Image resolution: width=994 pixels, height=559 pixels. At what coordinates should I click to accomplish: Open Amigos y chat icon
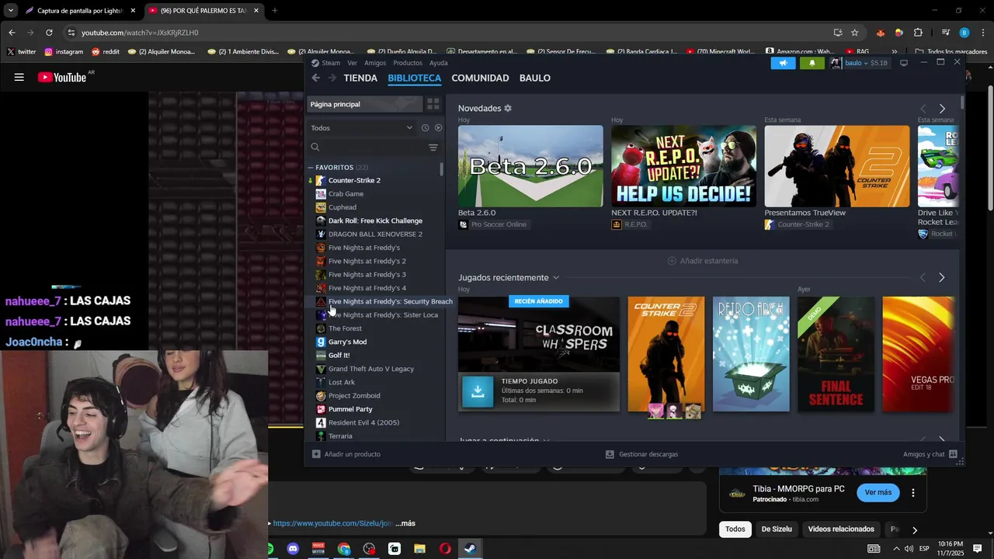(953, 454)
